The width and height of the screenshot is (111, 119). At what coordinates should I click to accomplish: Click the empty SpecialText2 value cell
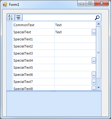coord(75,46)
